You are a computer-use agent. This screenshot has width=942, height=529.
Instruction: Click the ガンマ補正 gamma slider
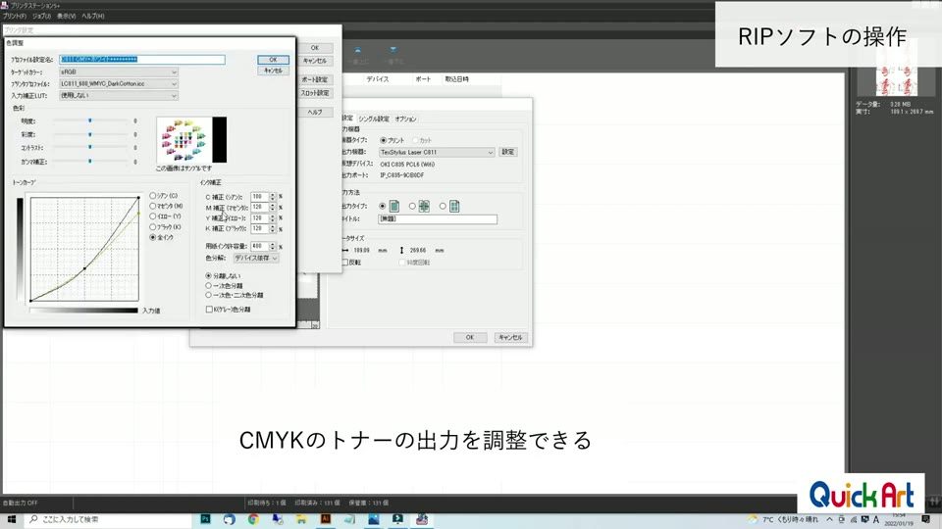(x=90, y=162)
